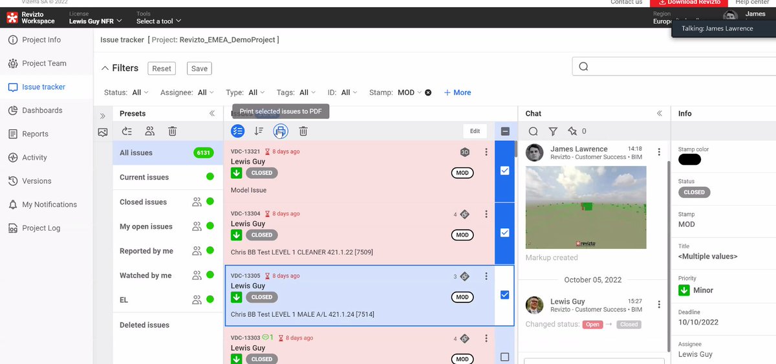Collapse the Presets panel
The image size is (776, 364).
point(211,113)
